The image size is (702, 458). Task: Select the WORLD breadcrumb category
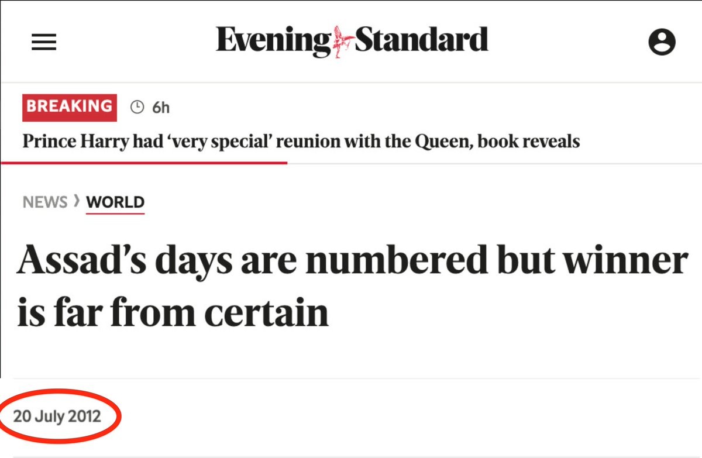115,202
